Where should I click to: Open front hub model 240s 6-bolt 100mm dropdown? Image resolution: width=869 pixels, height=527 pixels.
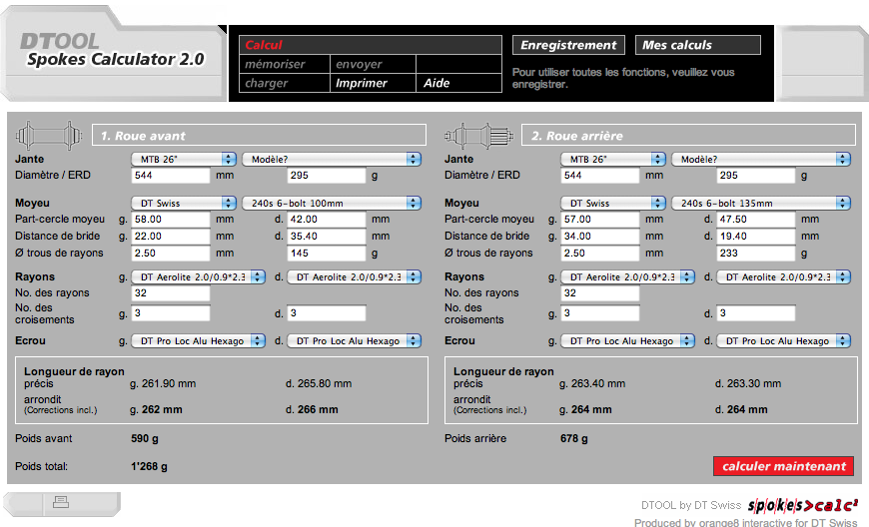[332, 204]
